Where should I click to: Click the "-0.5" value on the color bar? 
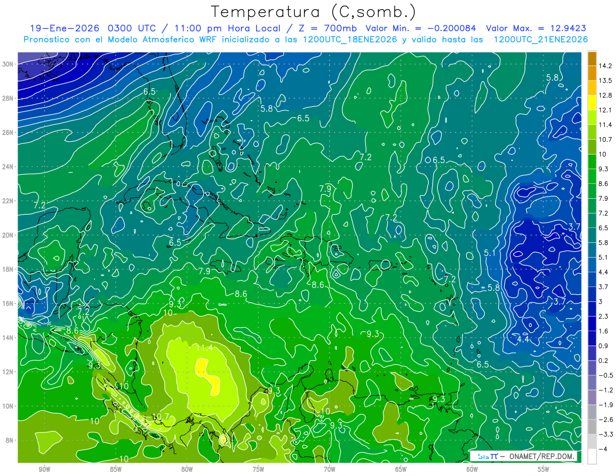[x=605, y=375]
